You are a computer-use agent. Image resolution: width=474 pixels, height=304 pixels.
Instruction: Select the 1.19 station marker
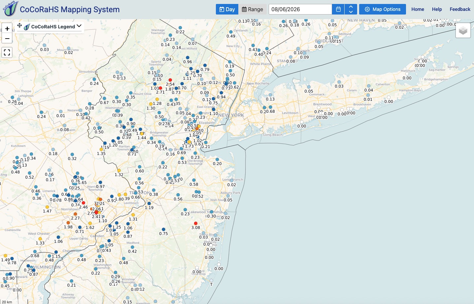click(149, 203)
